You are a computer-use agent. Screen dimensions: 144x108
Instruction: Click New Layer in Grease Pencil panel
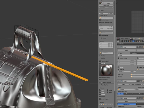(x=106, y=5)
